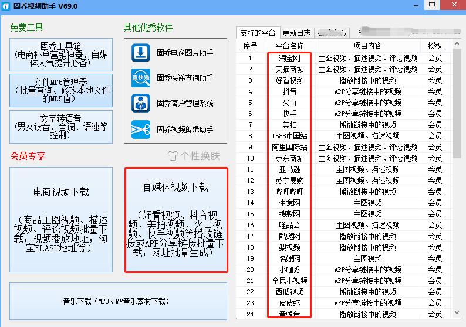Open 电商视频下载 member feature
The width and height of the screenshot is (466, 327).
coord(61,220)
